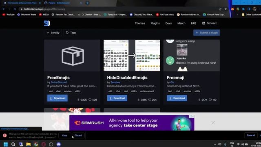Open the MEGA bookmark
Image resolution: width=261 pixels, height=147 pixels.
(x=44, y=15)
